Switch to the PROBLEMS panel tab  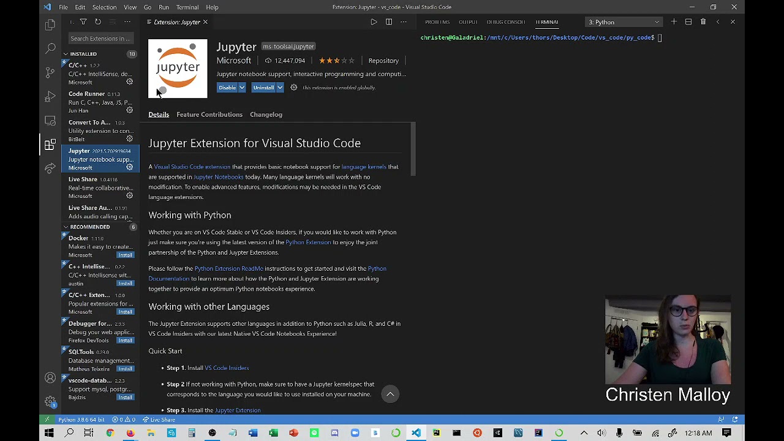pos(437,22)
